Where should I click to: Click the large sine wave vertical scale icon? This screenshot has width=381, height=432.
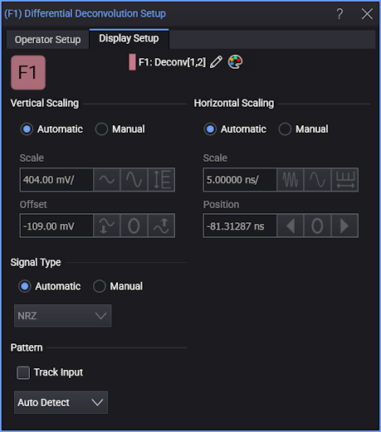134,180
